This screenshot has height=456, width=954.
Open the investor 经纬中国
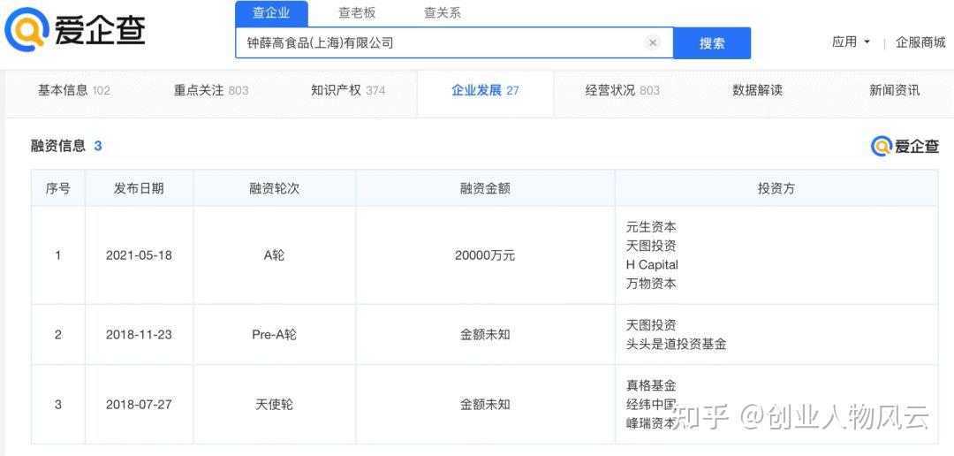651,405
